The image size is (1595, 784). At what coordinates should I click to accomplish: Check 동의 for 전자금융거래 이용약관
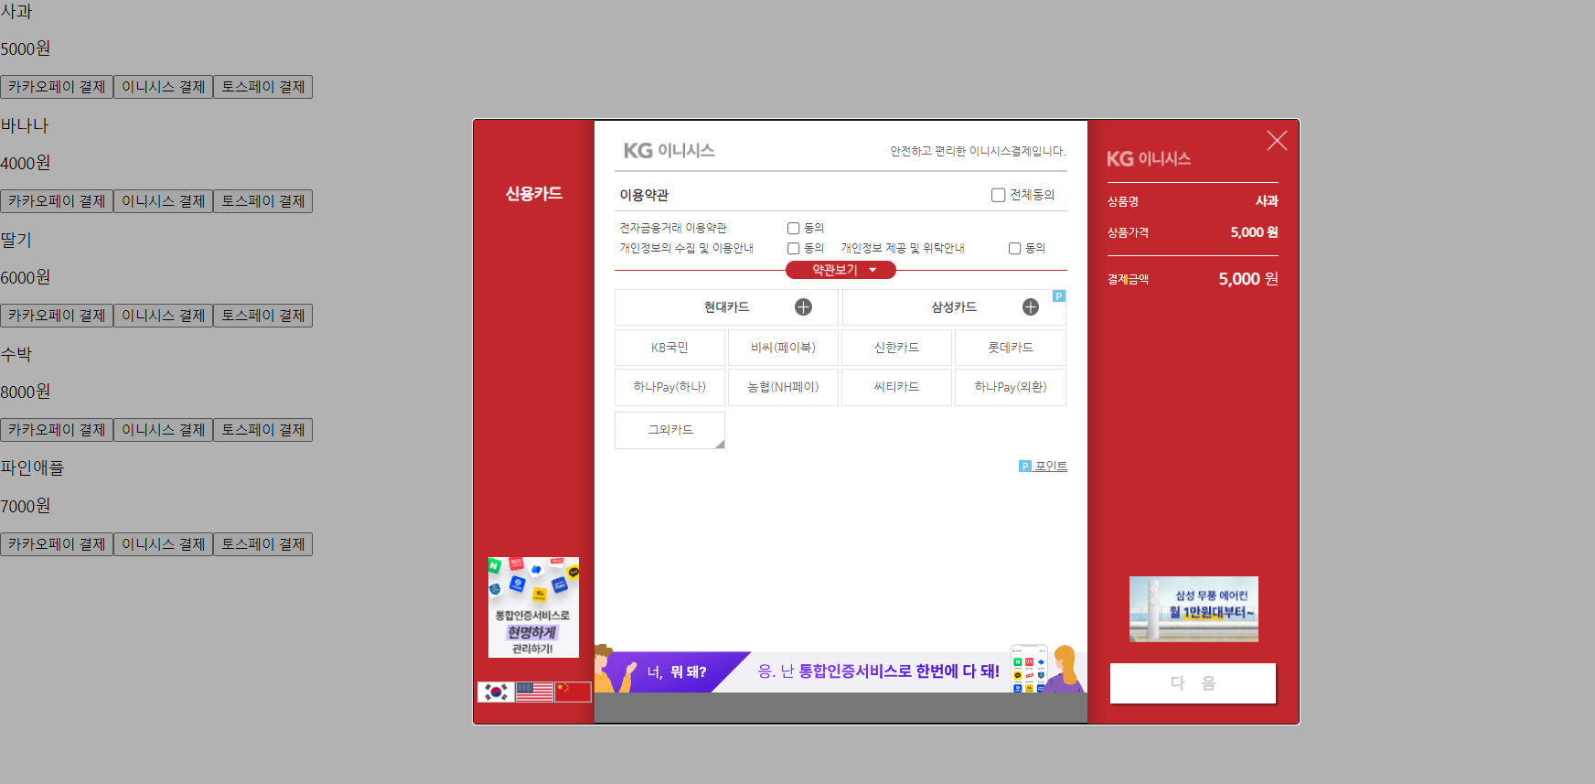(x=794, y=229)
